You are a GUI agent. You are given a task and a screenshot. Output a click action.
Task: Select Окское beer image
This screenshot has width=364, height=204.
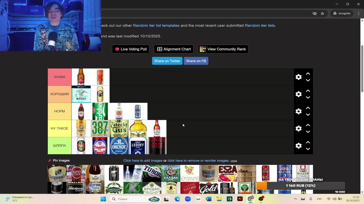(x=119, y=146)
